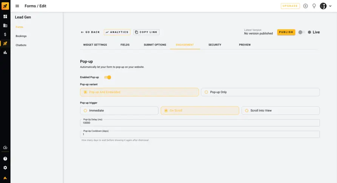Click the rocket logo in top-left corner
Viewport: 337px width, 183px height.
click(x=5, y=6)
